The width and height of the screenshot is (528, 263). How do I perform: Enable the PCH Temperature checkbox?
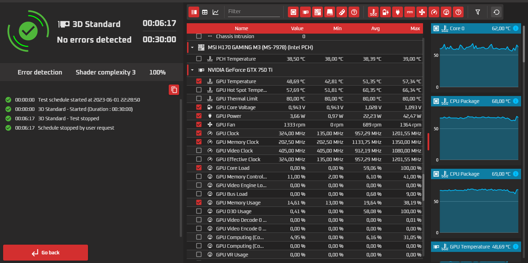[x=199, y=59]
